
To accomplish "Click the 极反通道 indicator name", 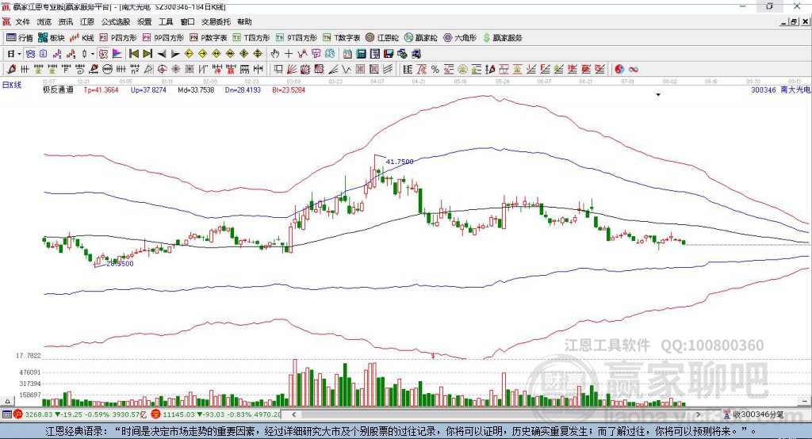I will point(58,90).
